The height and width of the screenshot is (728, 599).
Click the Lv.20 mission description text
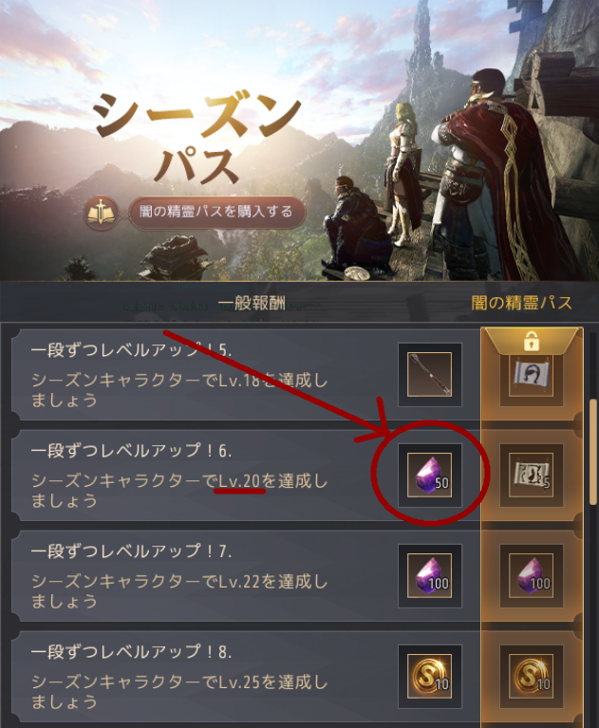179,491
